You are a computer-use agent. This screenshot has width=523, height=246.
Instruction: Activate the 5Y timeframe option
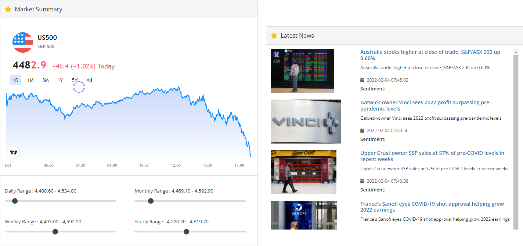[x=75, y=80]
